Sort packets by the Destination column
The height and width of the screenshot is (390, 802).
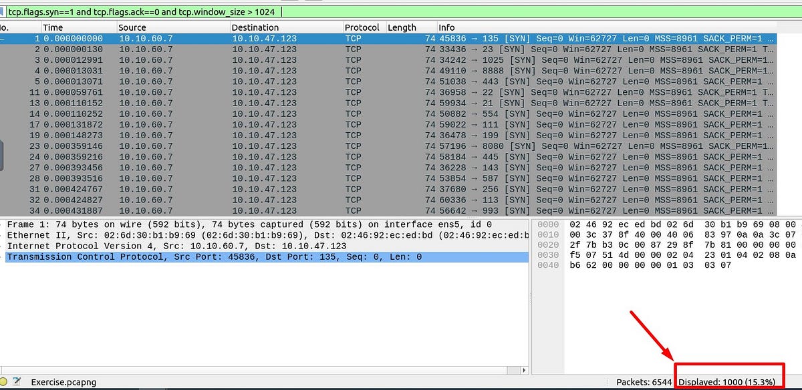(x=254, y=27)
